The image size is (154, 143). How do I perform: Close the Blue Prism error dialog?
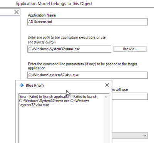107,85
